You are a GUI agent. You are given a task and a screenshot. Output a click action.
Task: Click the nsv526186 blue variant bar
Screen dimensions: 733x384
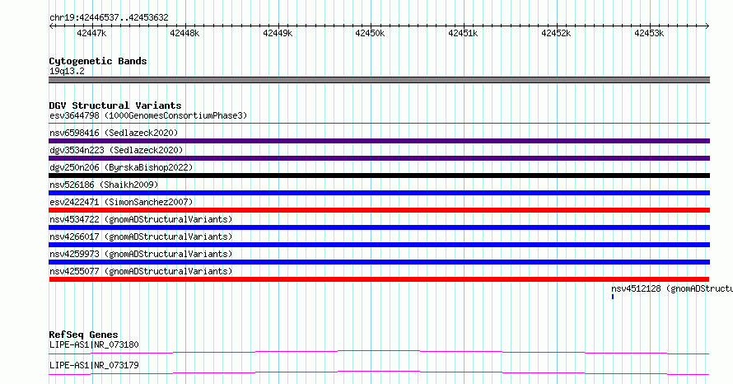[x=379, y=193]
